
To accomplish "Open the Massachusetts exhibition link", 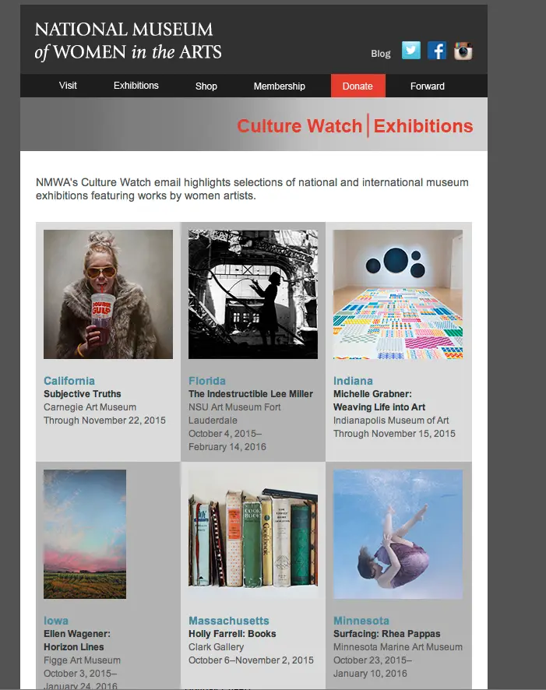I will 229,621.
